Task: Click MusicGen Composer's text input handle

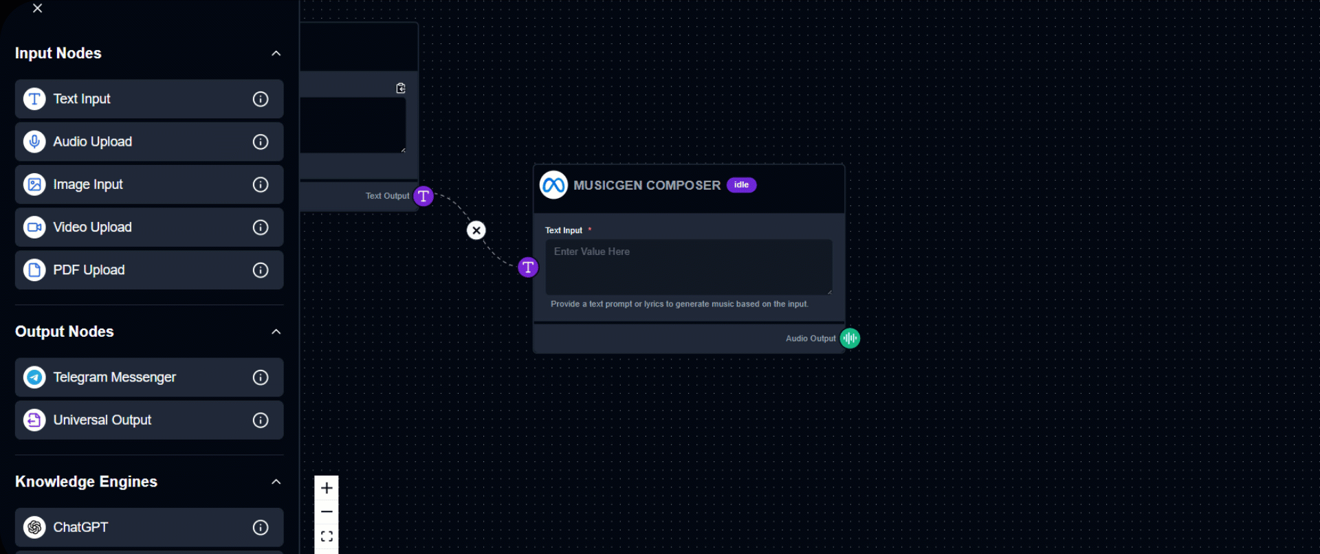Action: tap(528, 267)
